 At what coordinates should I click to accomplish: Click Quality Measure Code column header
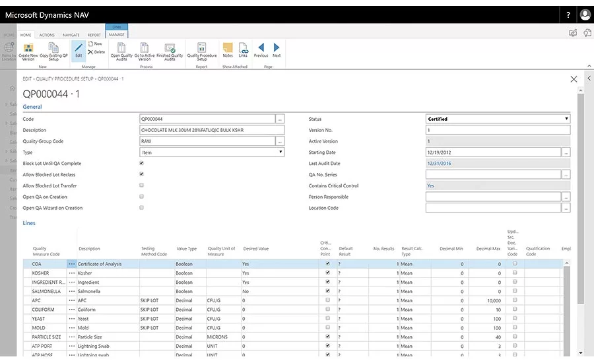[x=46, y=251]
